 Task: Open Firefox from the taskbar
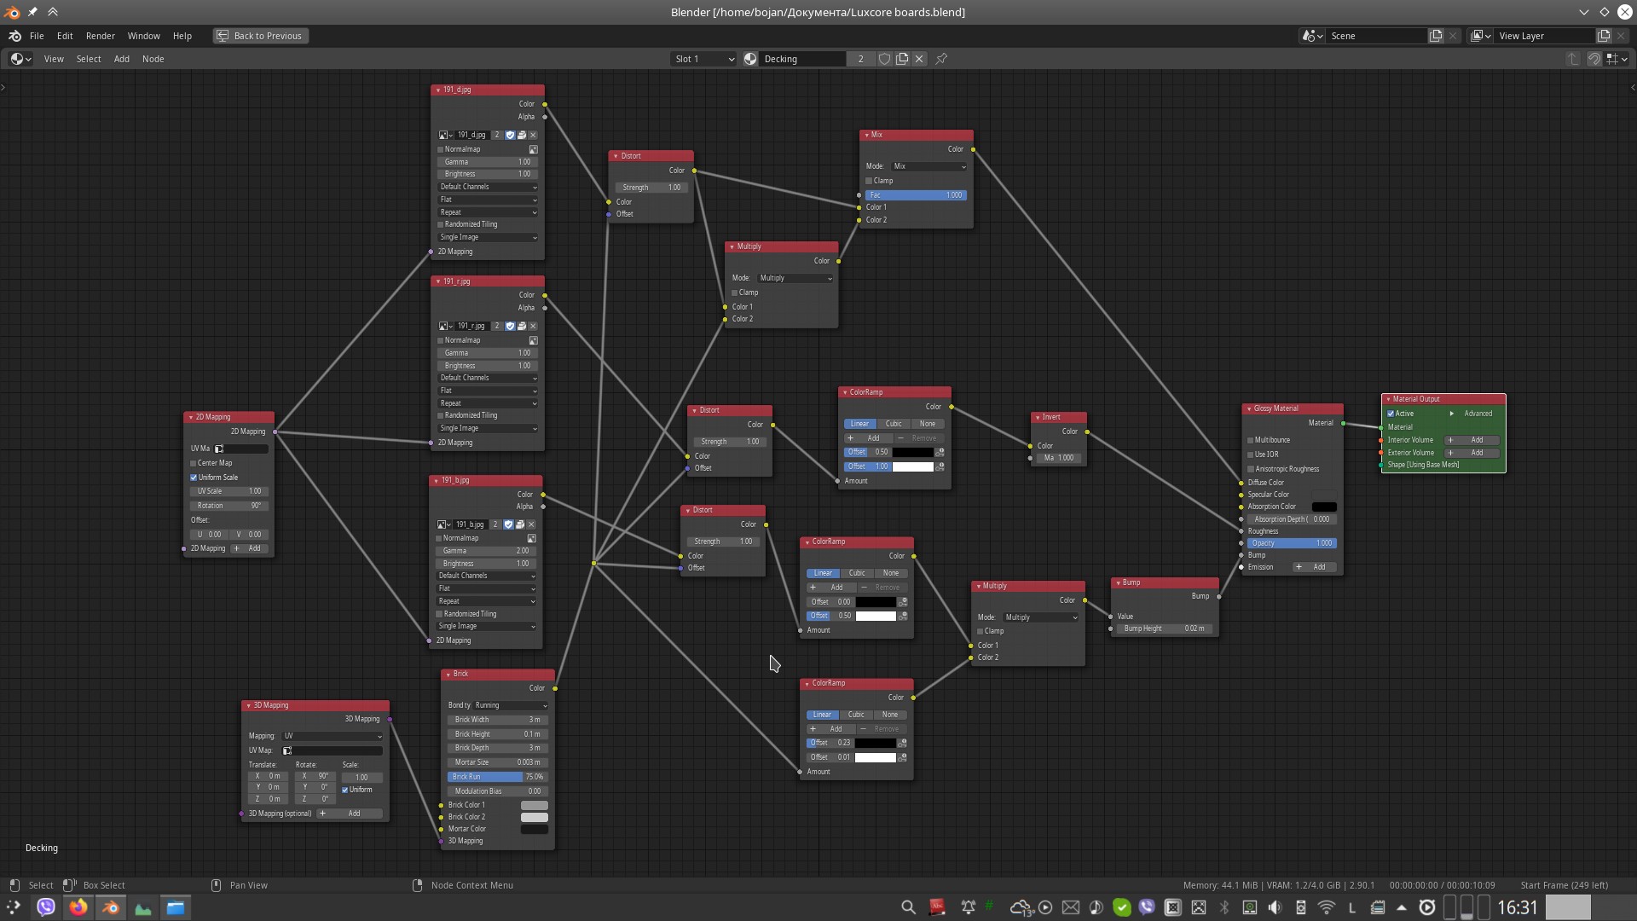pos(78,907)
